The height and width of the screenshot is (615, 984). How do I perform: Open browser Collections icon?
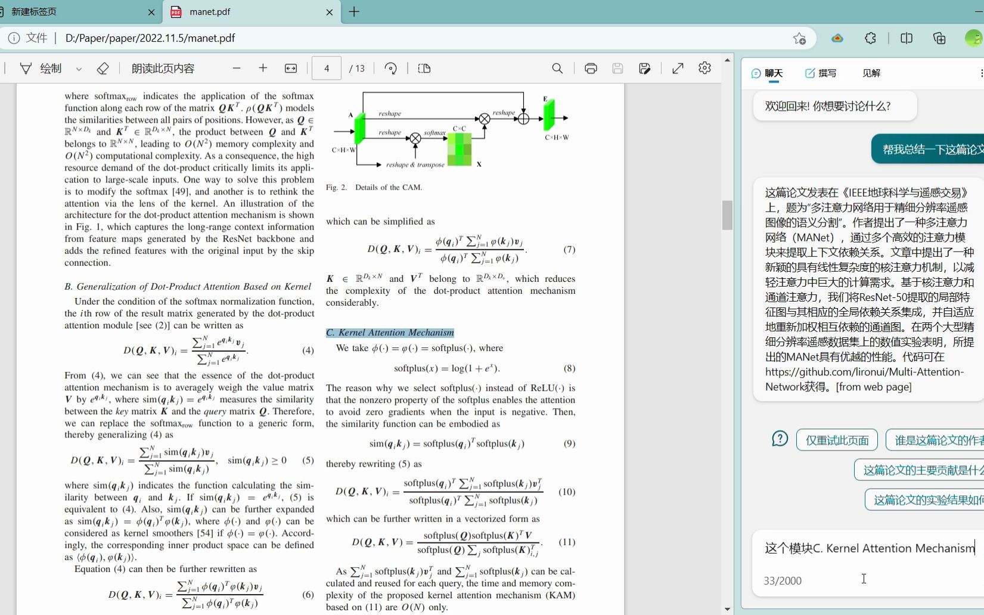[x=939, y=38]
